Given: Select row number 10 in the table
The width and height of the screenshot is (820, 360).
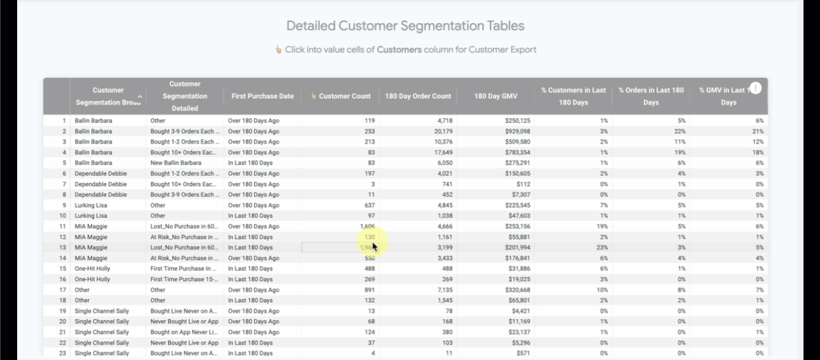Looking at the screenshot, I should tap(62, 216).
